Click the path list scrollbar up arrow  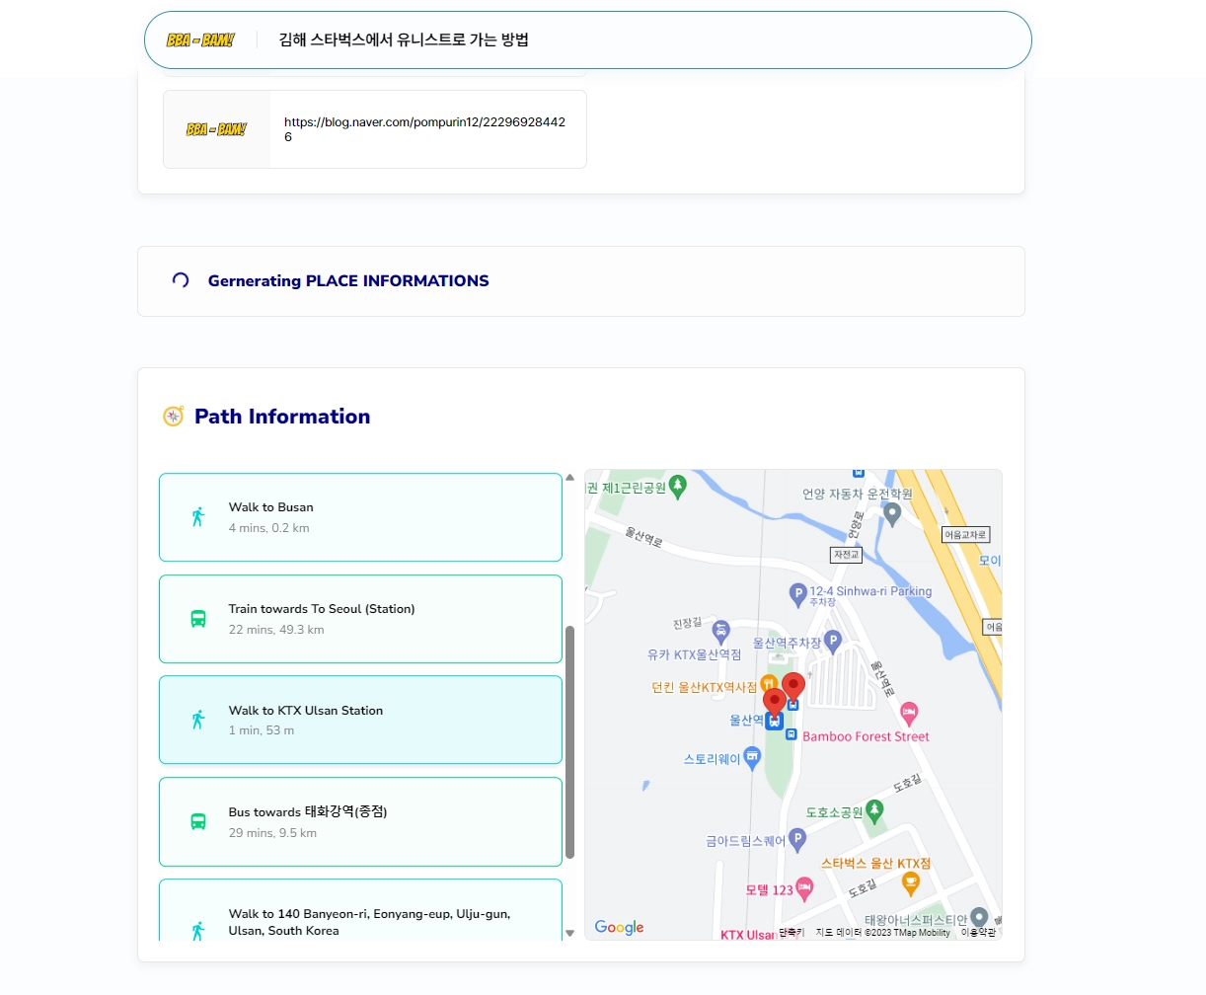(569, 478)
